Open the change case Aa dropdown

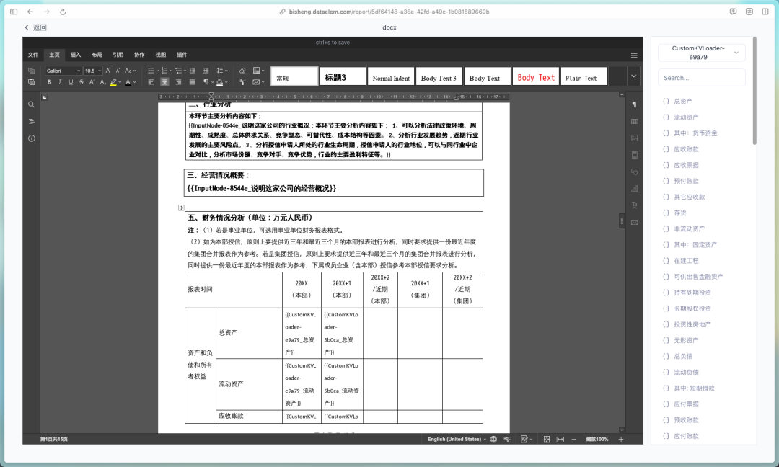(130, 71)
